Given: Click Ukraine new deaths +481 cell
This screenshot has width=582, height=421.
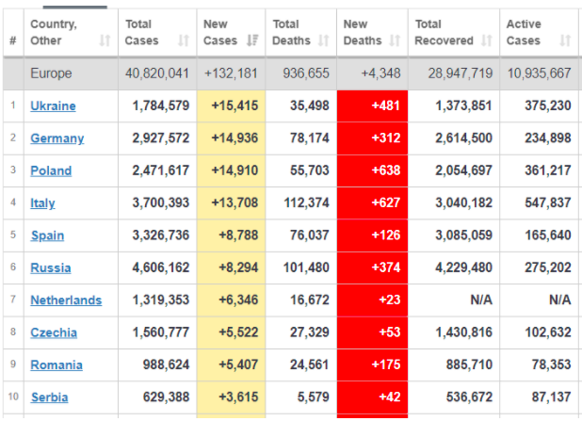Looking at the screenshot, I should (372, 105).
